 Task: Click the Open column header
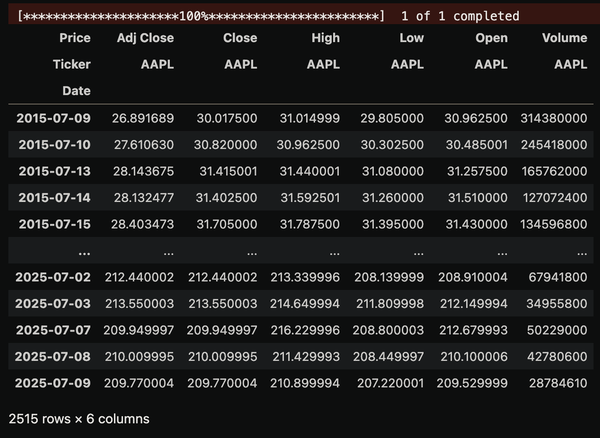492,38
